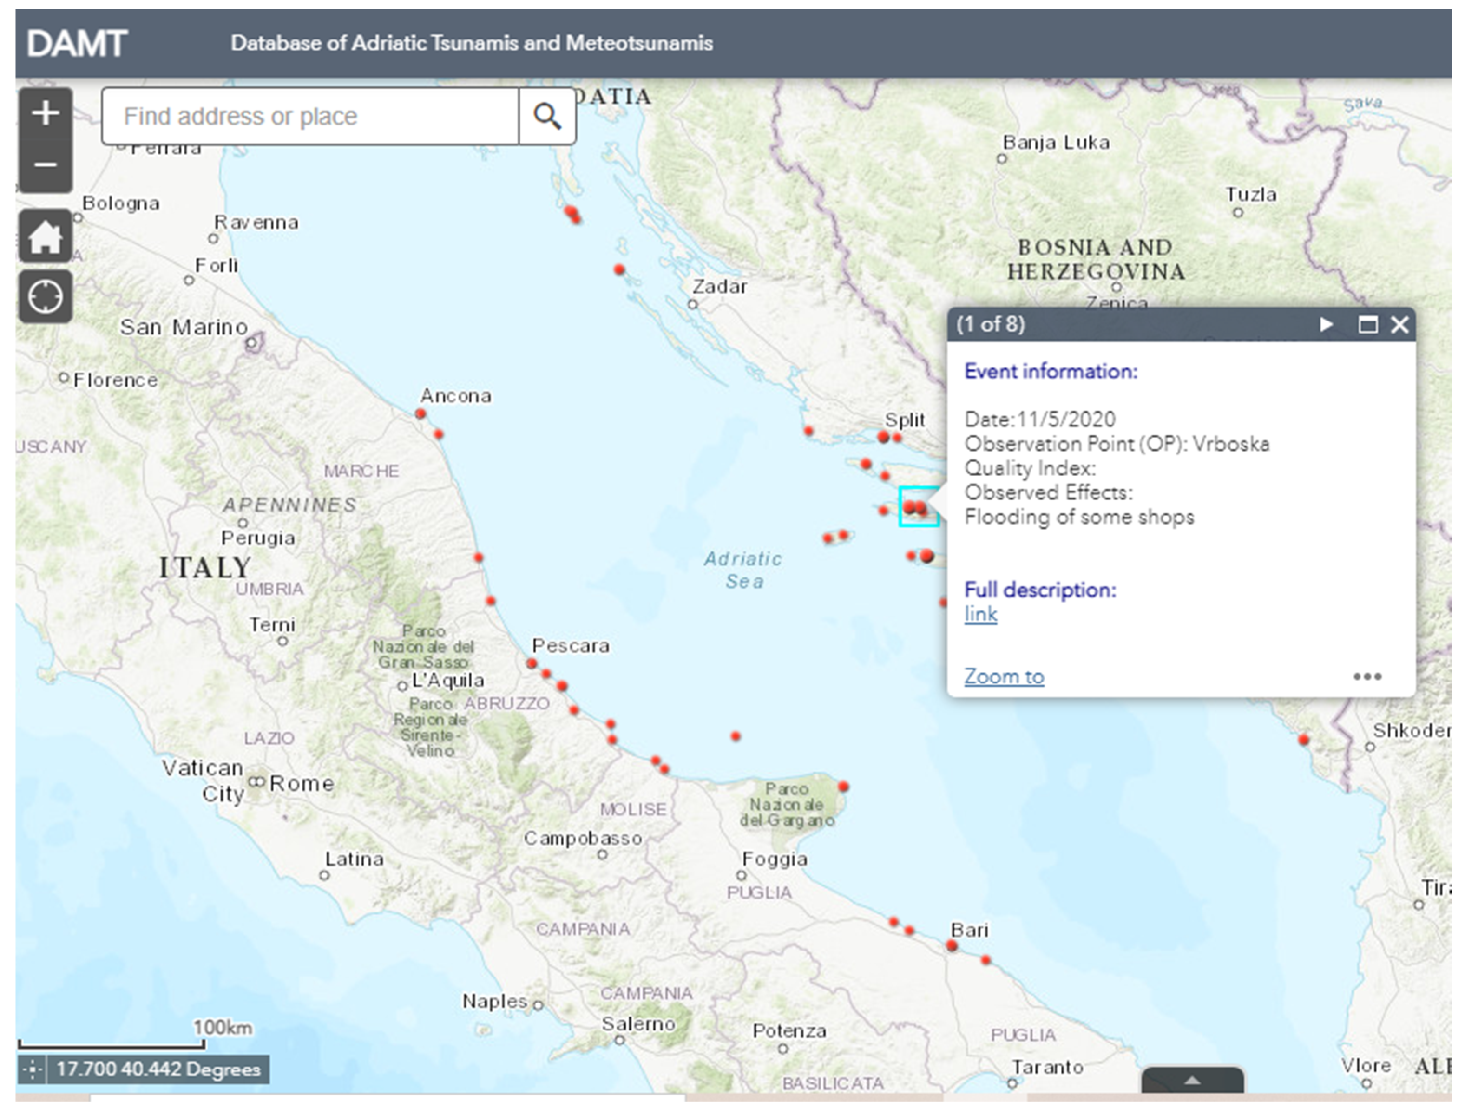Select the isolated mid-Adriatic offshore marker
The image size is (1465, 1115).
coord(736,736)
